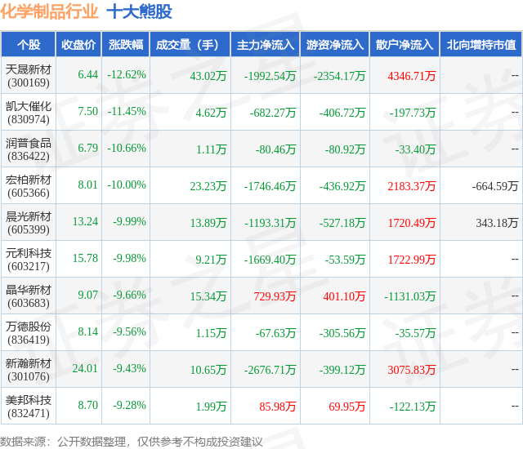523x449 pixels.
Task: Click the 个股 column header
Action: coord(29,45)
